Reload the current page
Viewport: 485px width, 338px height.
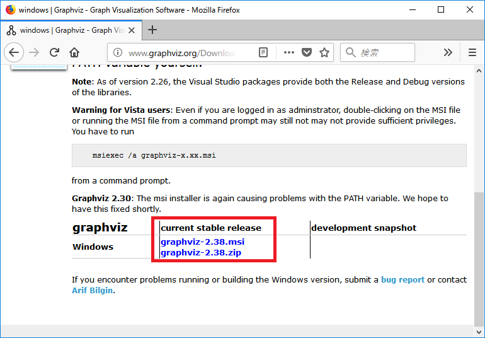54,53
